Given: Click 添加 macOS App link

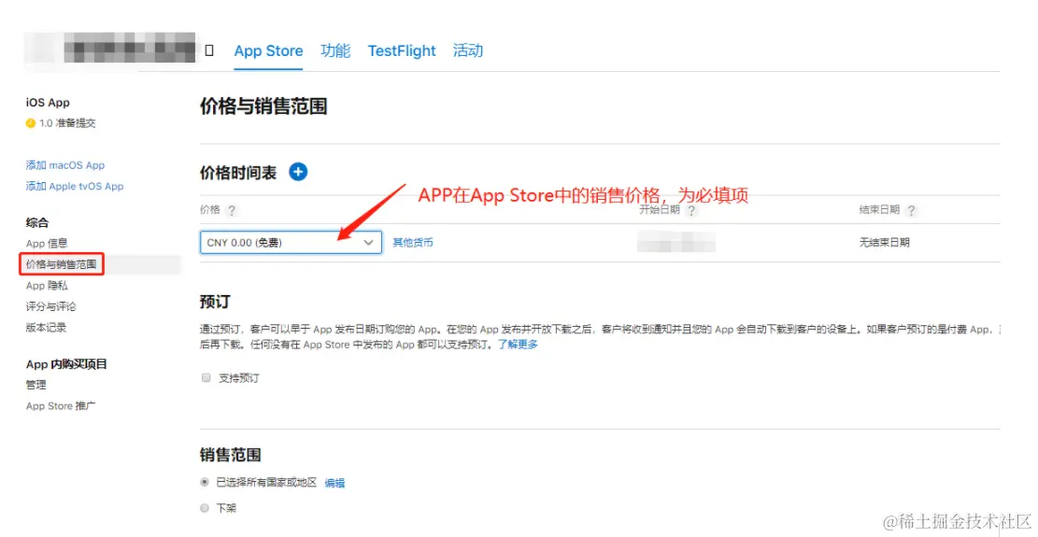Looking at the screenshot, I should click(64, 165).
